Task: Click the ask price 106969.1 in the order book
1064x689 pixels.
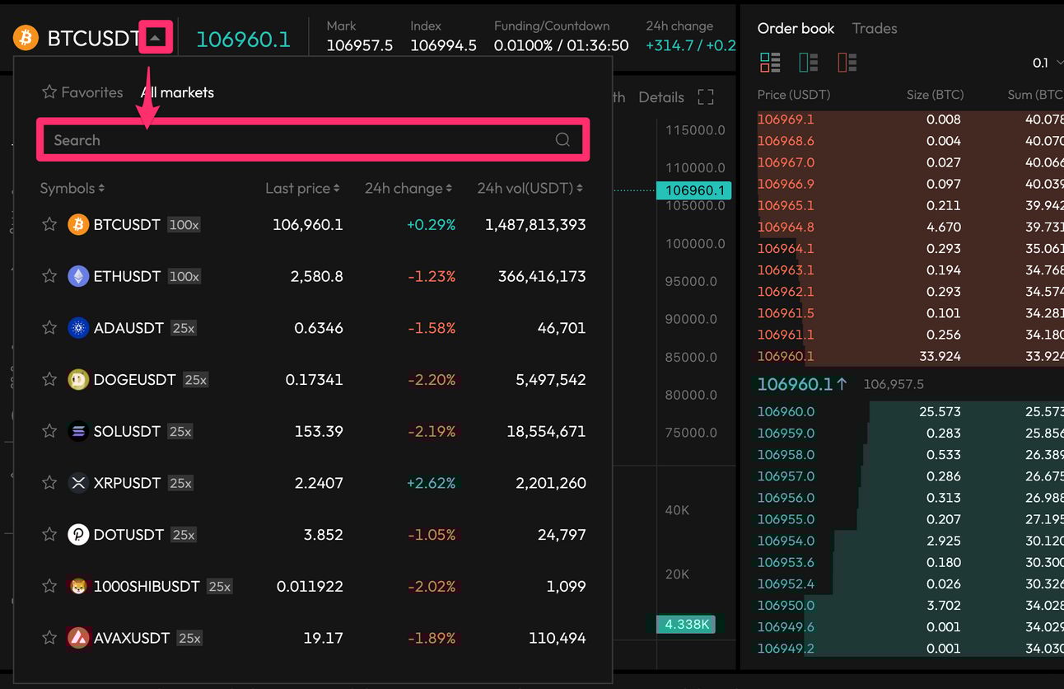Action: pyautogui.click(x=786, y=120)
